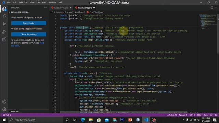Click the editor vertical scrollbar
The image size is (219, 123).
218,33
